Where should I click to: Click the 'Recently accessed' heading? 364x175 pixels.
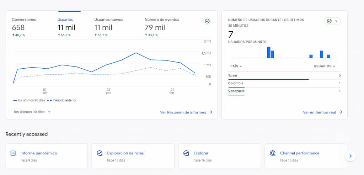tap(26, 134)
